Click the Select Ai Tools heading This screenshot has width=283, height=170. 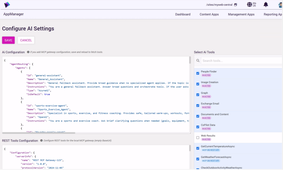tap(204, 52)
